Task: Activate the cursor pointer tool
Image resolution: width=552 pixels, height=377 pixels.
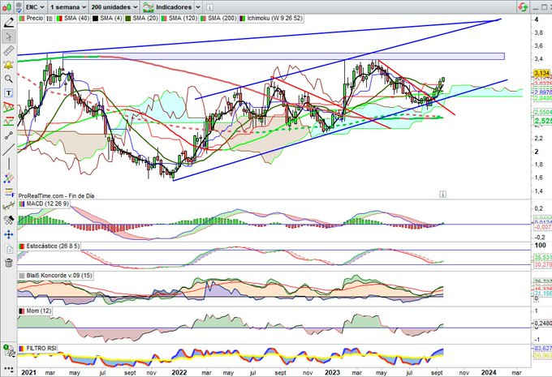Action: (8, 36)
